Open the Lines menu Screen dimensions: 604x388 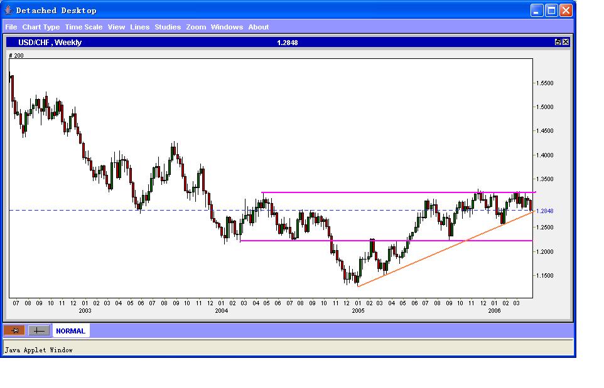coord(140,27)
